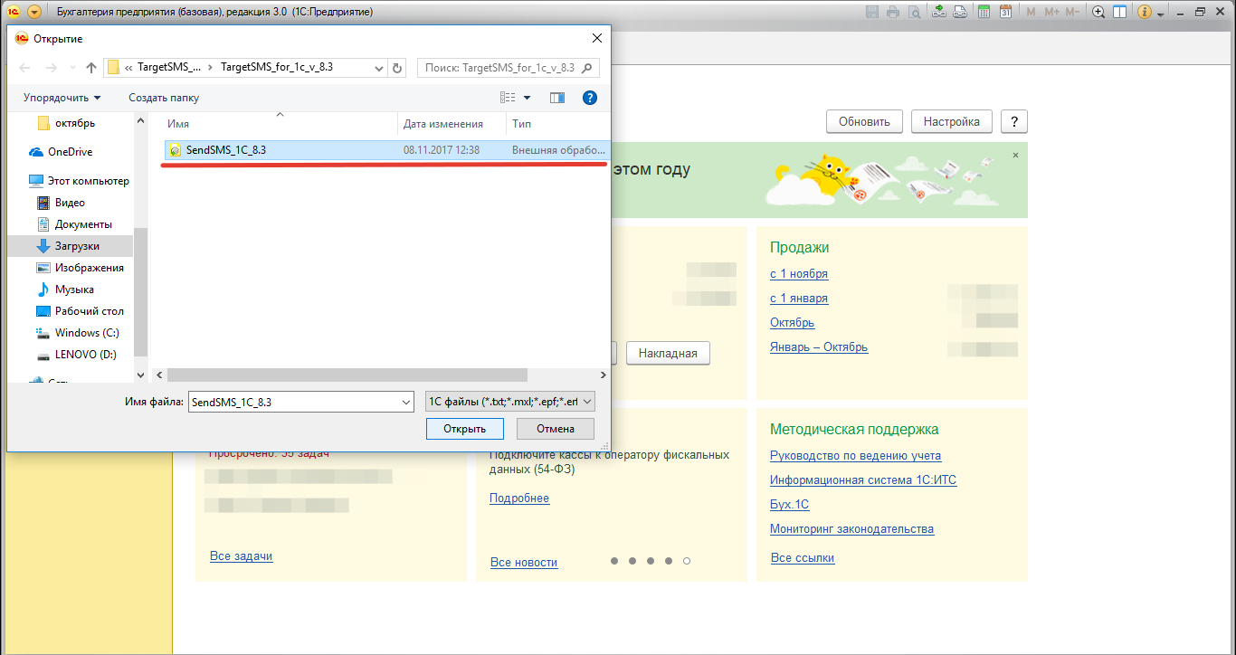Toggle the preview pane icon
Viewport: 1236px width, 655px height.
pyautogui.click(x=556, y=98)
